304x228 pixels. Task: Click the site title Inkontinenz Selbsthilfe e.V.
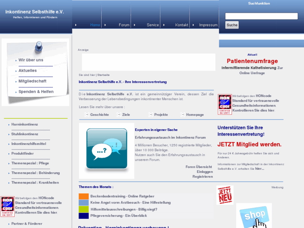(35, 12)
